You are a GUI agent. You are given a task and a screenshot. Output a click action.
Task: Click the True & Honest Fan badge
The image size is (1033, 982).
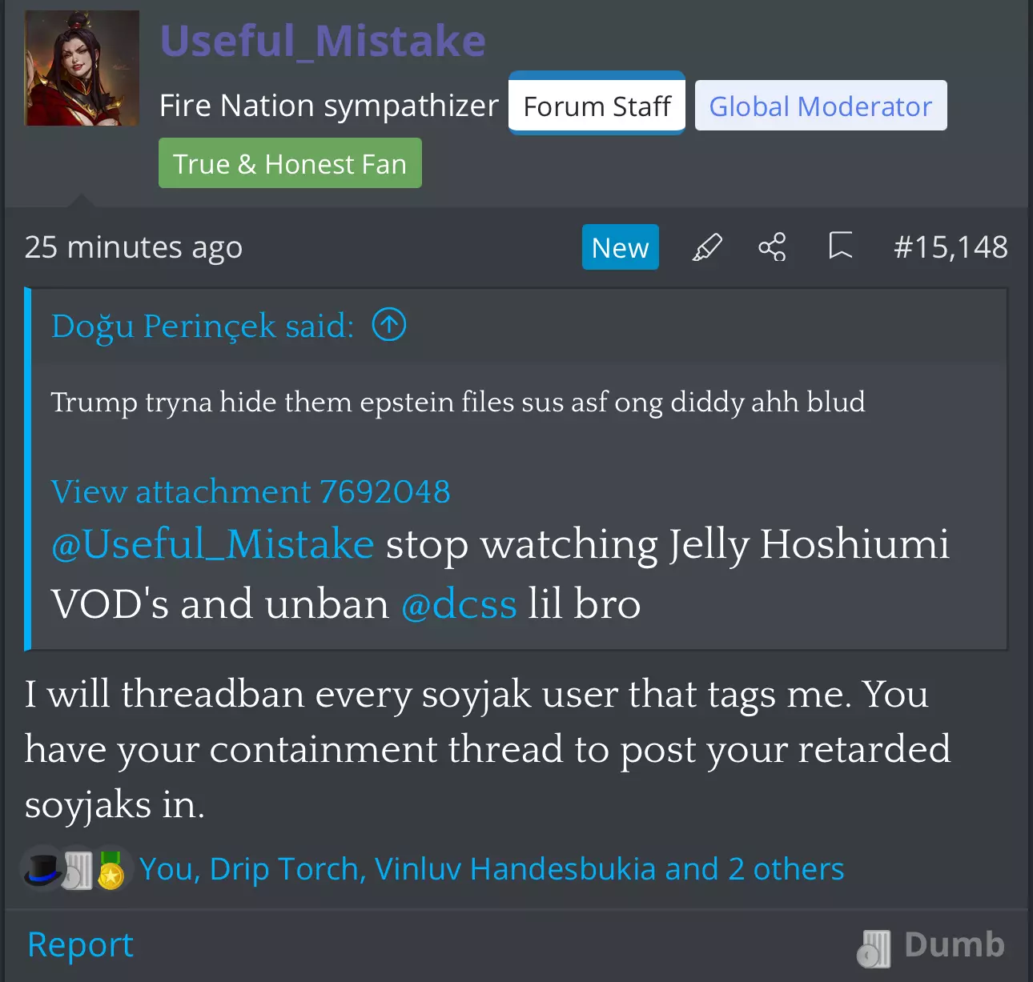point(290,163)
